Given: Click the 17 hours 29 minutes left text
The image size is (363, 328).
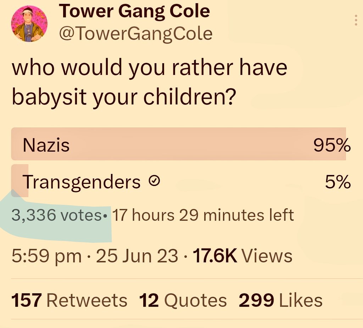Looking at the screenshot, I should [x=203, y=215].
